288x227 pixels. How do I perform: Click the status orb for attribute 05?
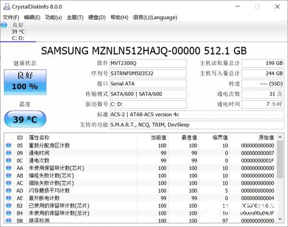click(x=9, y=145)
